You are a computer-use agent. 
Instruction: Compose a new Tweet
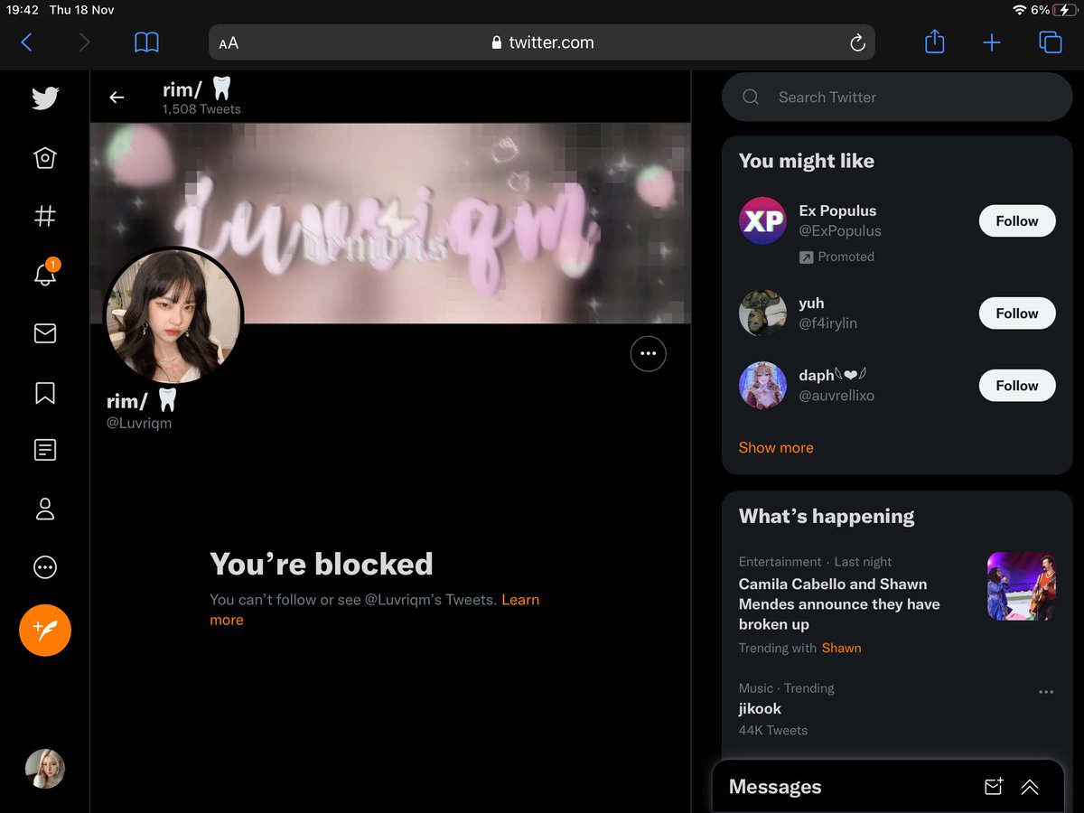(x=45, y=630)
